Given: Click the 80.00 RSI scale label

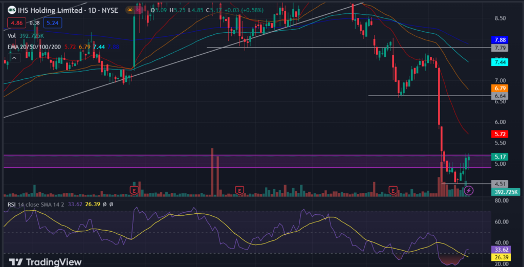Looking at the screenshot, I should 501,201.
